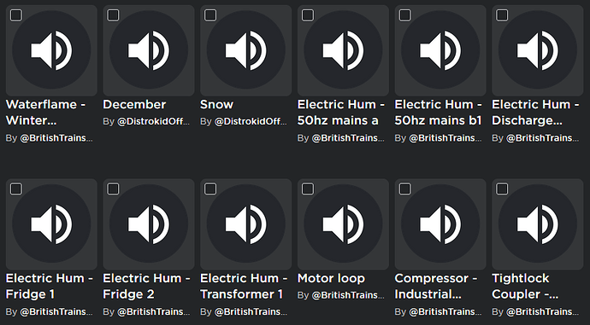
Task: Open the Electric Hum - 50hz mains a title
Action: coord(341,113)
